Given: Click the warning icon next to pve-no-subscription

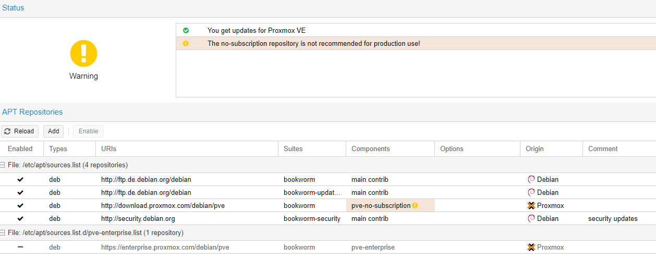Looking at the screenshot, I should [x=415, y=205].
